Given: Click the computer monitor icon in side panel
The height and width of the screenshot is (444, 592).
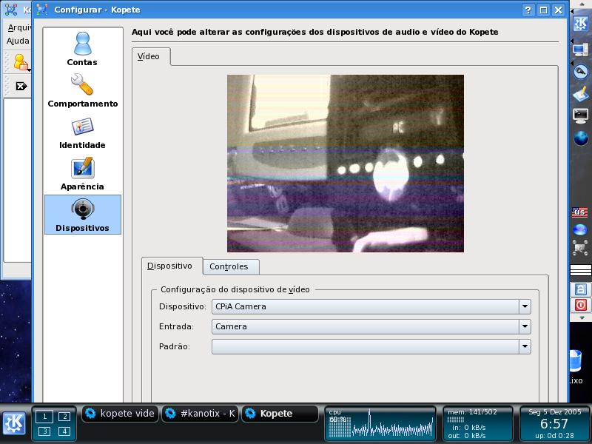Looking at the screenshot, I should pos(580,50).
